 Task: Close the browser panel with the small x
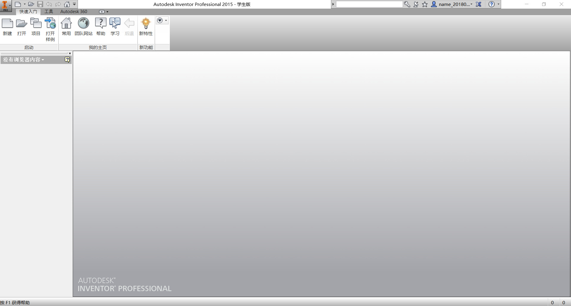click(70, 53)
